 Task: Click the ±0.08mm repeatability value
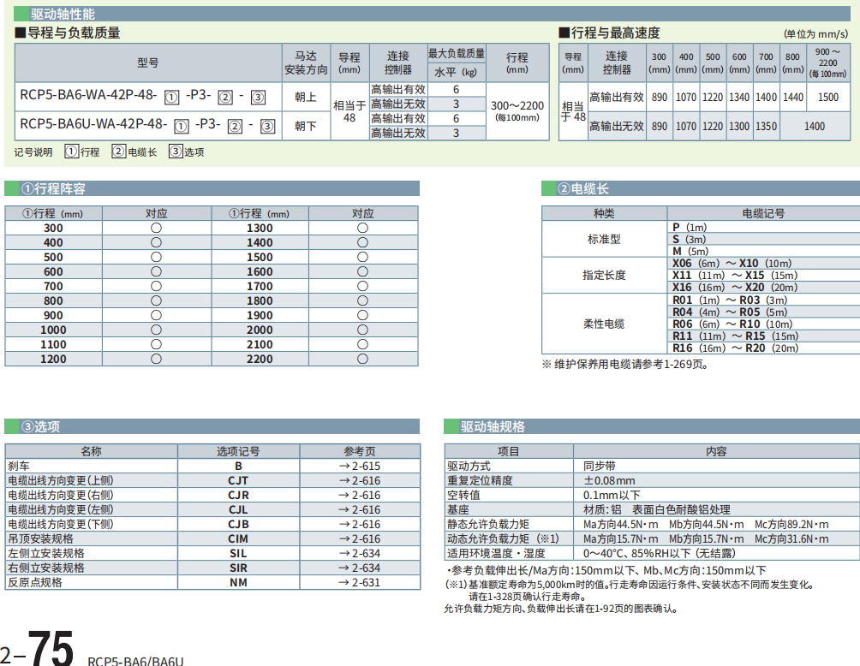coord(609,481)
